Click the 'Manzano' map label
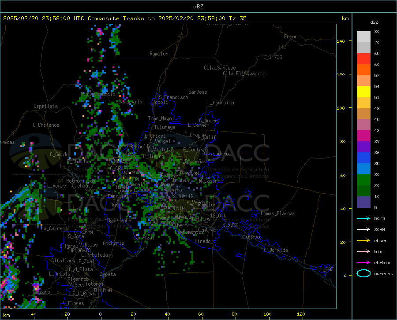The width and height of the screenshot is (397, 320). [x=41, y=292]
